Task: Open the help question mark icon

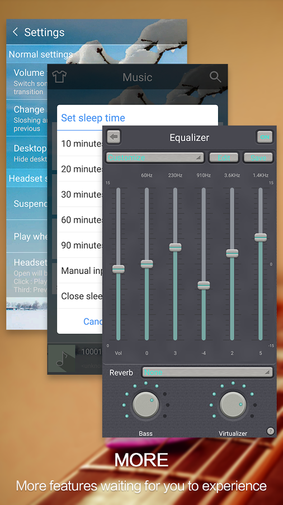Action: click(x=271, y=431)
